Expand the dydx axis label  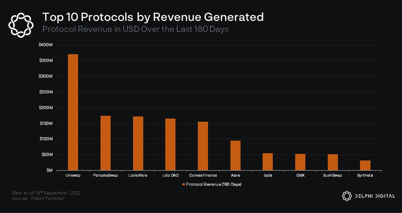pos(268,175)
